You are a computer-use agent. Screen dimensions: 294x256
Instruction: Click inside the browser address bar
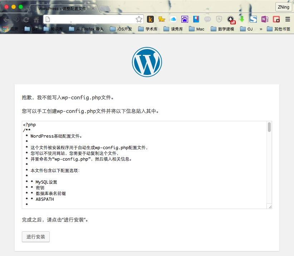(93, 19)
